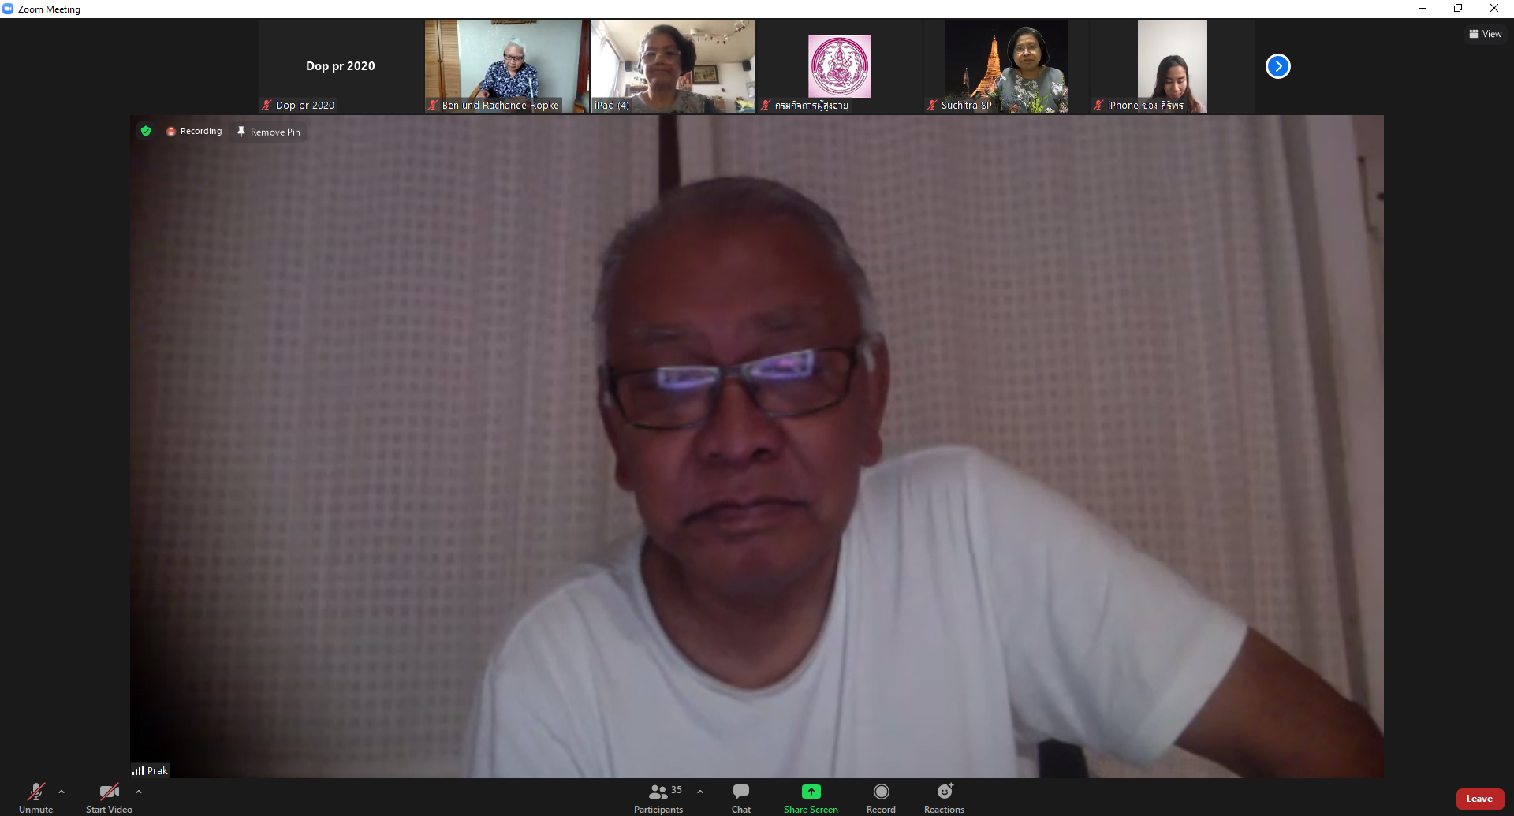This screenshot has height=816, width=1514.
Task: Open audio options arrow next to Unmute
Action: (62, 792)
